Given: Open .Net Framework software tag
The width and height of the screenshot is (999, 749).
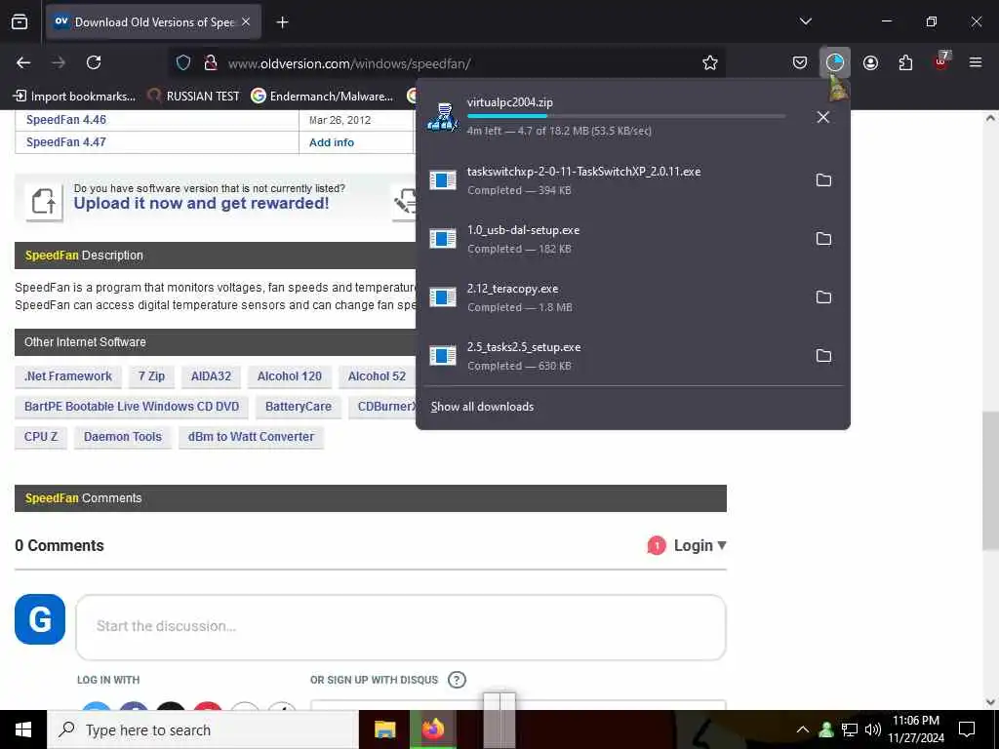Looking at the screenshot, I should pyautogui.click(x=68, y=376).
